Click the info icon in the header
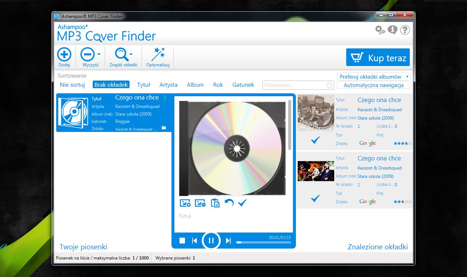This screenshot has width=467, height=277. coord(393,30)
